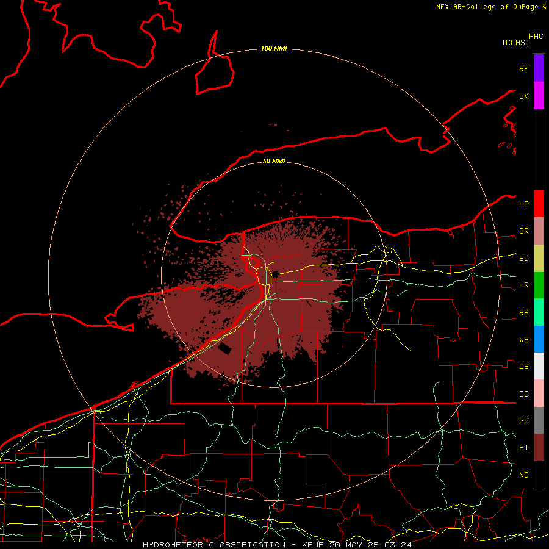Click the WS blue legend color block

[x=539, y=339]
